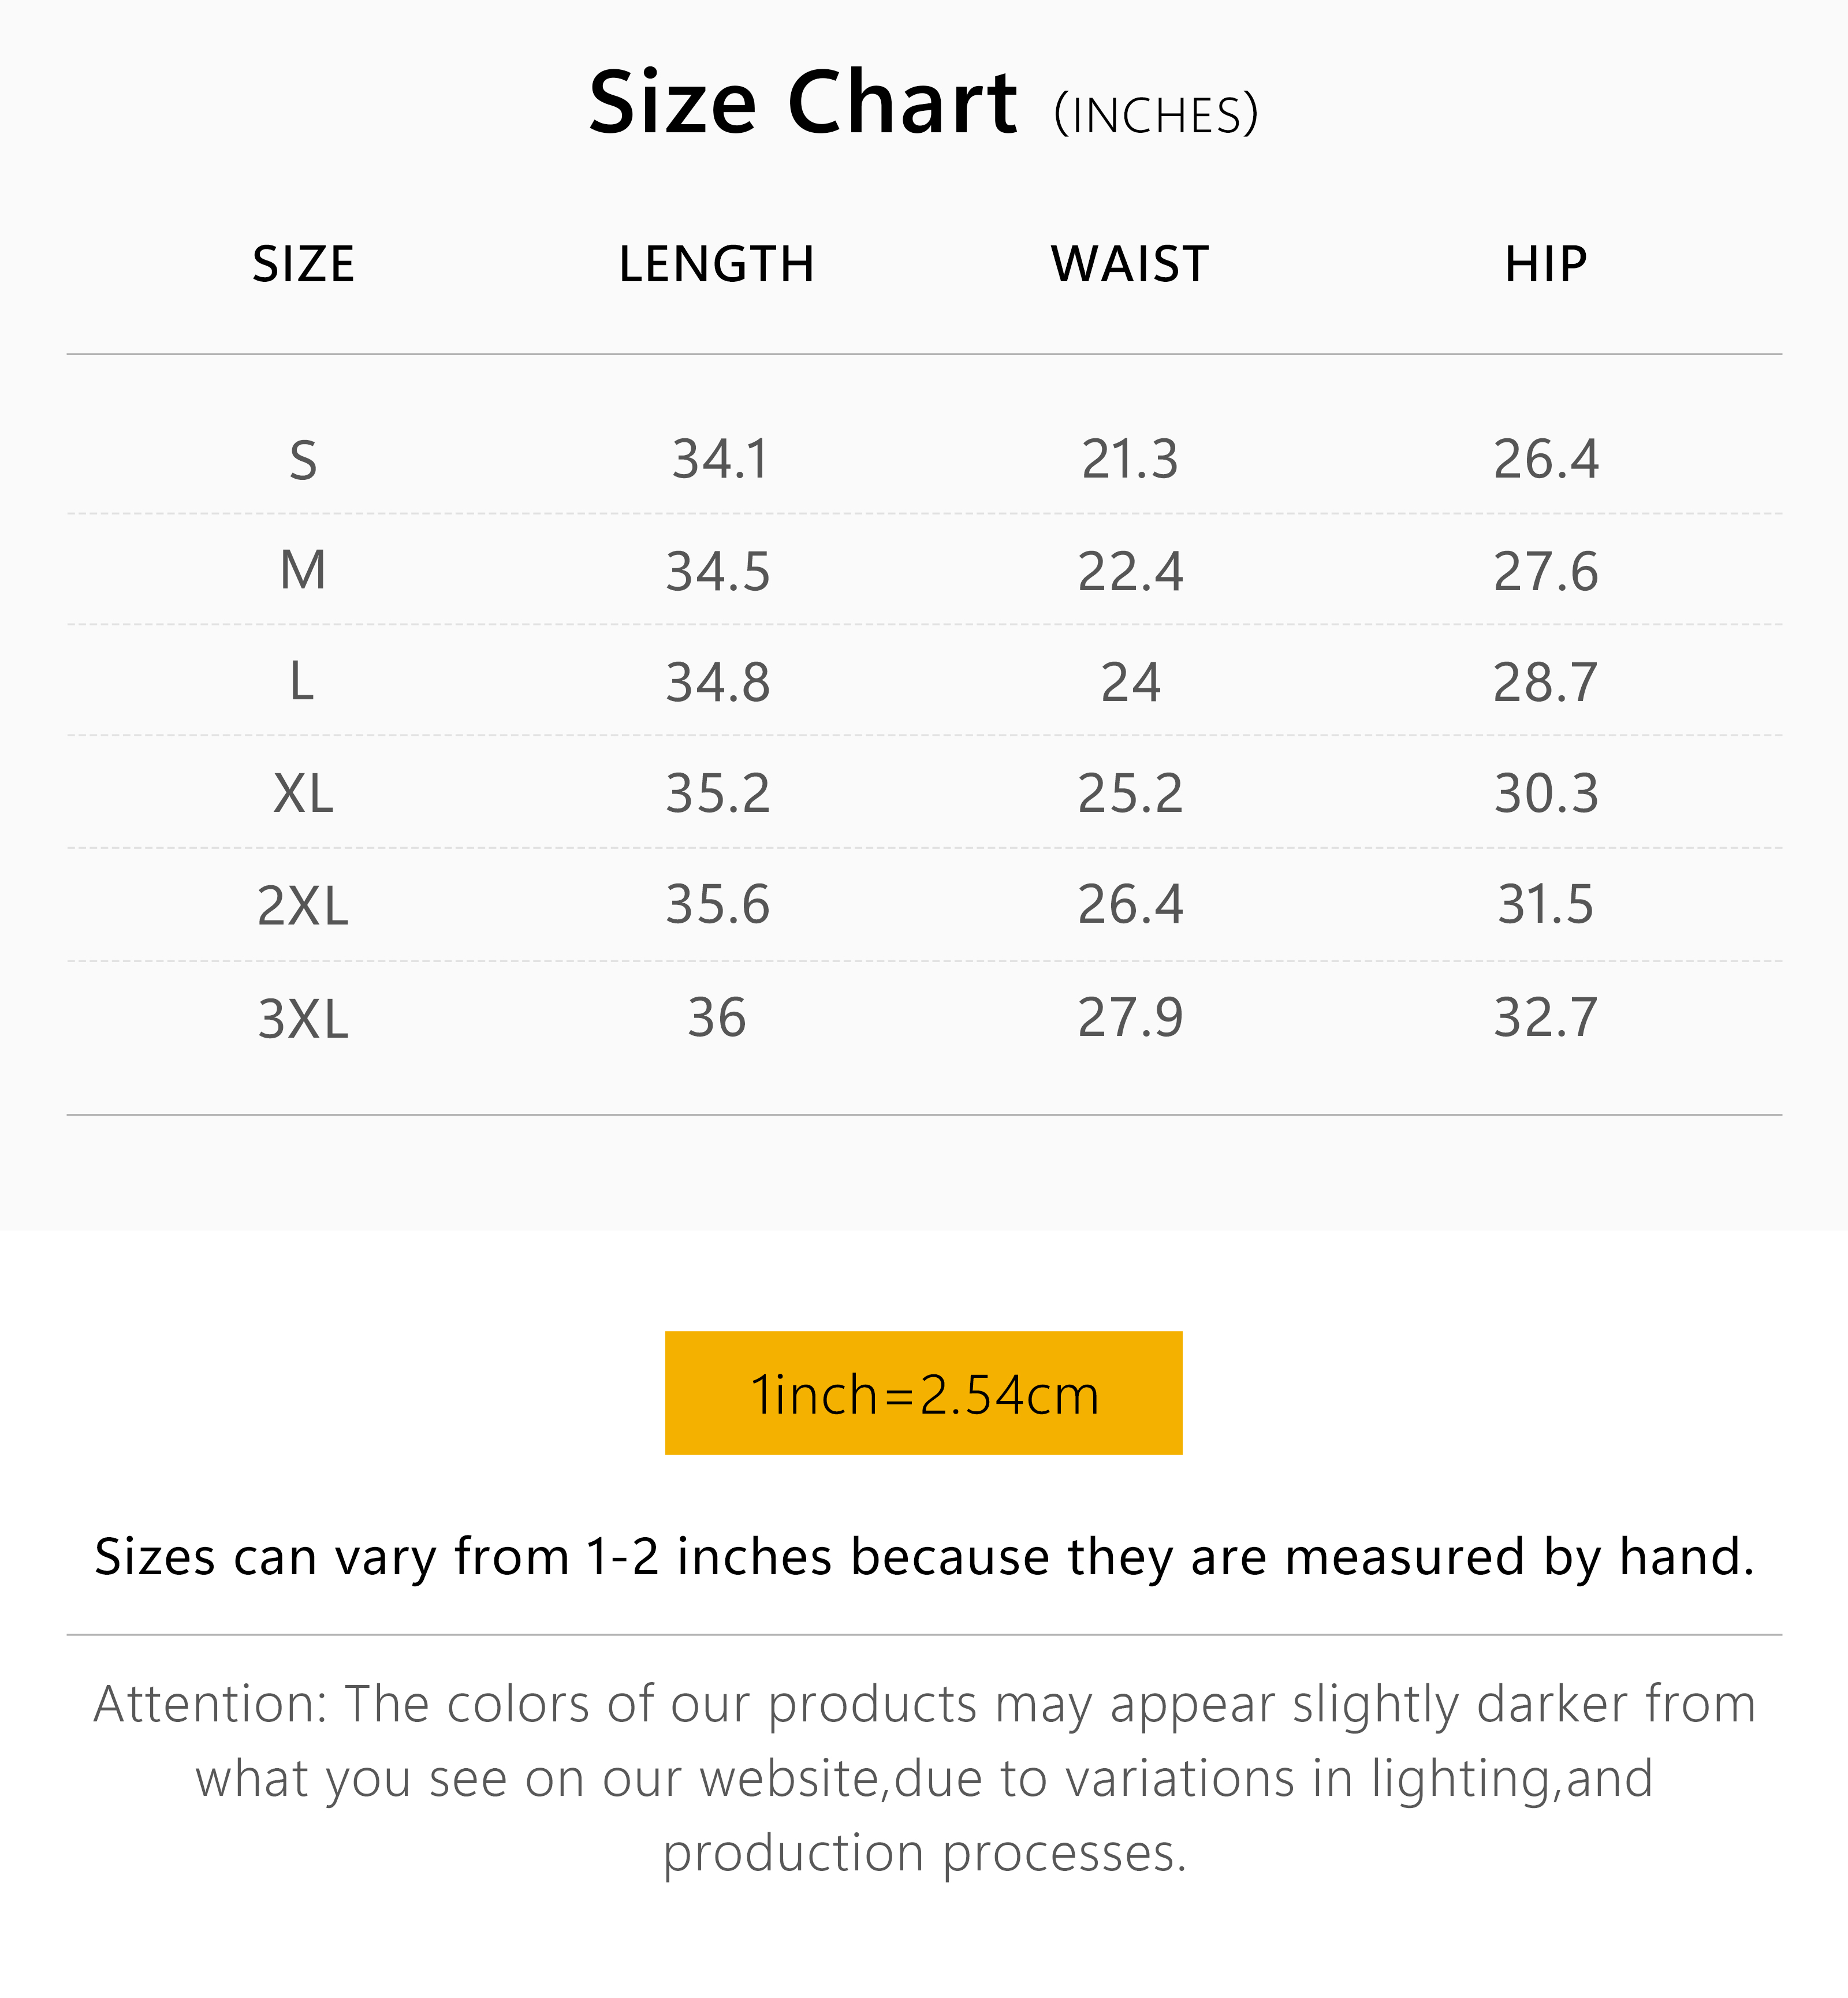Click the WAIST column header
Viewport: 1848px width, 1998px height.
(1130, 265)
